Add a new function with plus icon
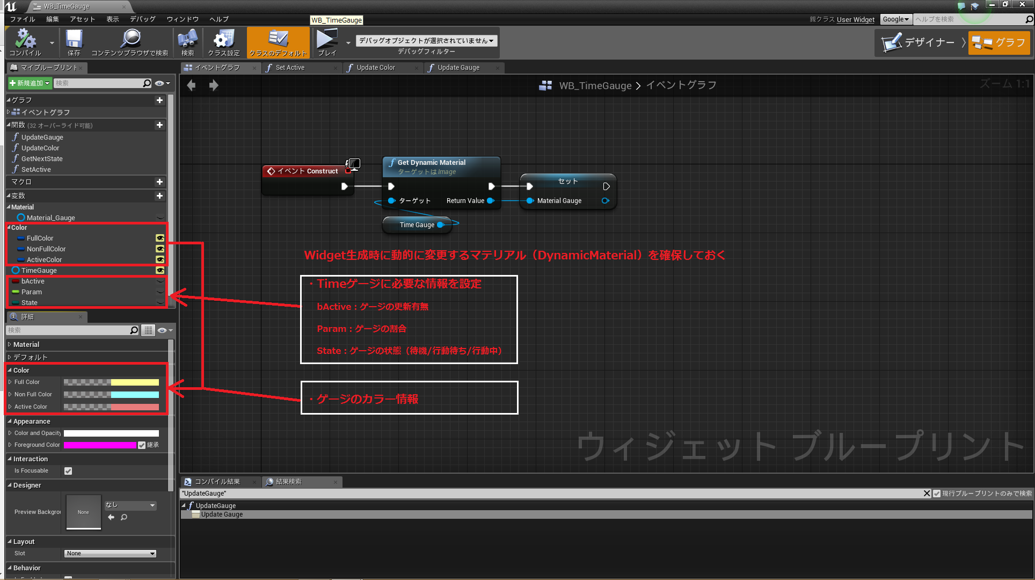 pyautogui.click(x=159, y=125)
